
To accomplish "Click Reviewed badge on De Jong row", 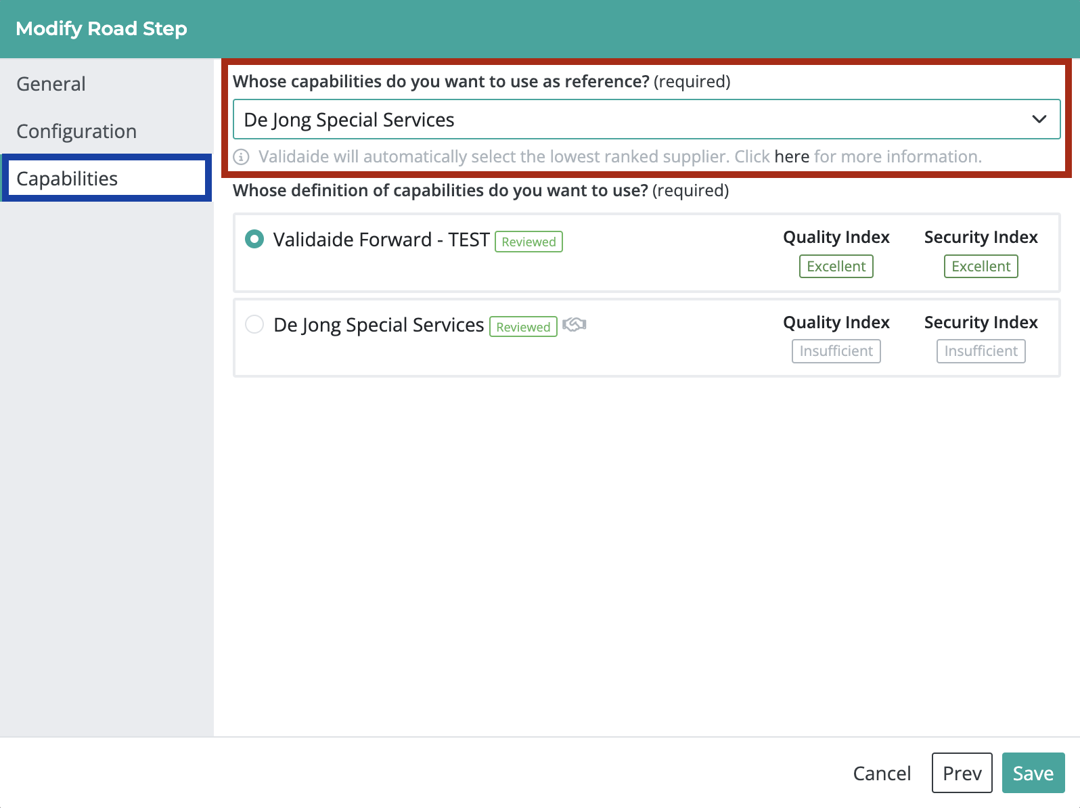I will tap(523, 327).
